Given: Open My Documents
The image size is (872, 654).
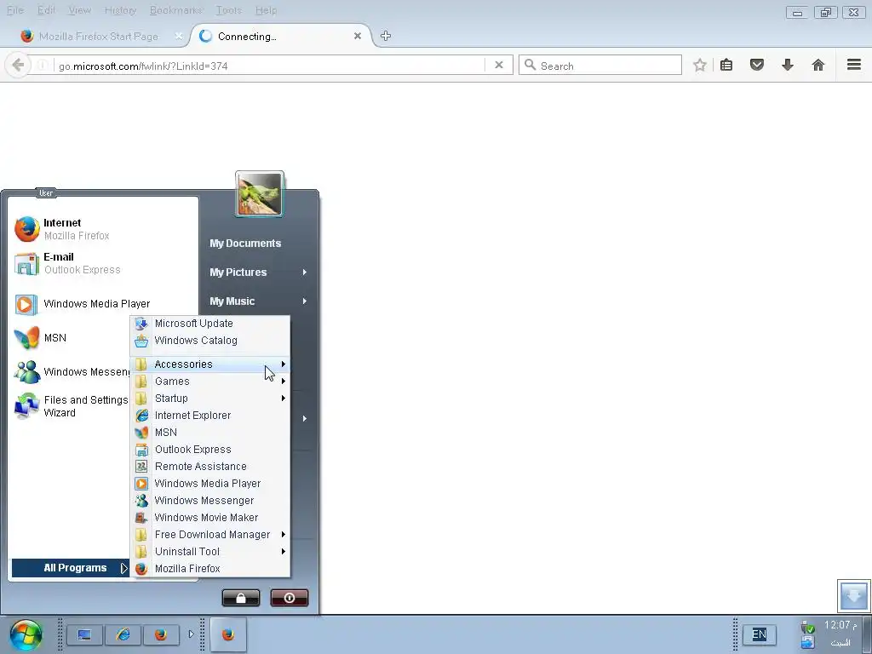Looking at the screenshot, I should click(x=245, y=243).
